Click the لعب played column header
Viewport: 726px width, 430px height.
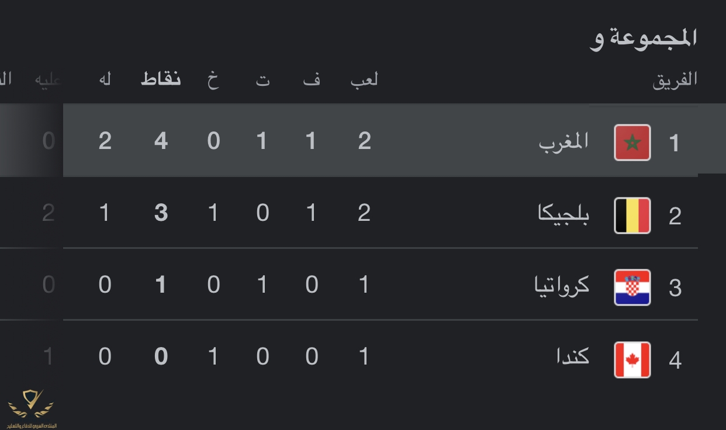coord(364,79)
